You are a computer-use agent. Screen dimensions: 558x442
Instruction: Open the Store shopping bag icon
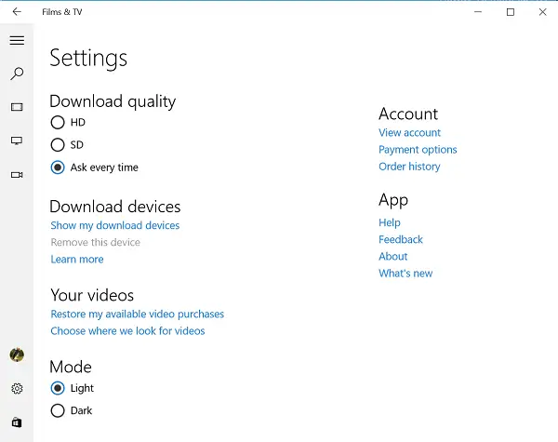[x=17, y=422]
